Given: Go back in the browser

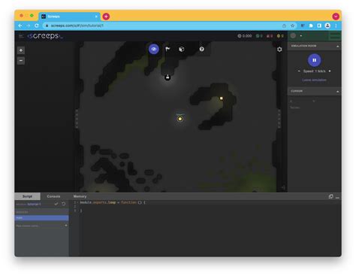Looking at the screenshot, I should point(20,26).
